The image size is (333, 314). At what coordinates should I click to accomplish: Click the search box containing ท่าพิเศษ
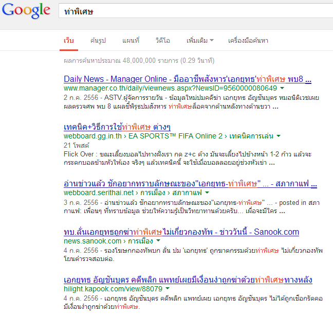196,11
